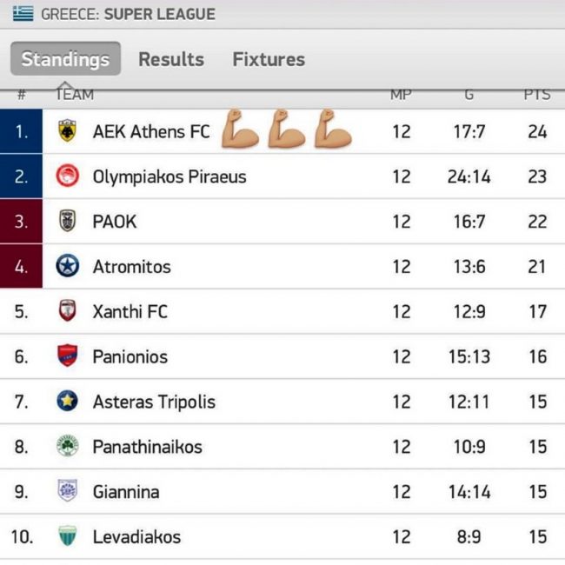The image size is (565, 565).
Task: Open the Panathinaikos team name link
Action: [147, 447]
